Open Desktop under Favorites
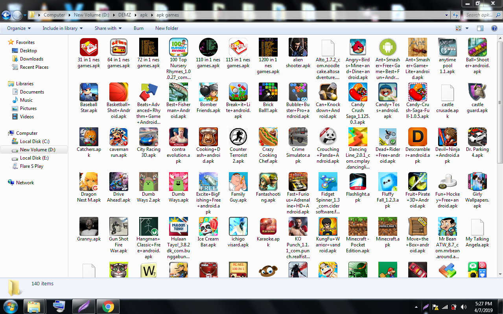Image resolution: width=503 pixels, height=314 pixels. 28,51
